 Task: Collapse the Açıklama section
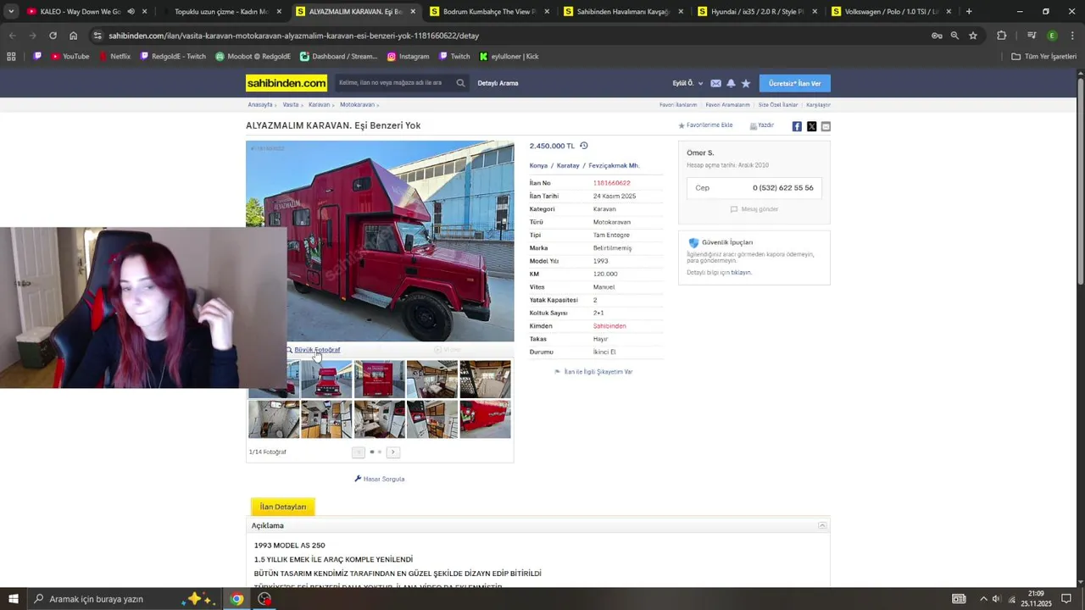[x=821, y=526]
